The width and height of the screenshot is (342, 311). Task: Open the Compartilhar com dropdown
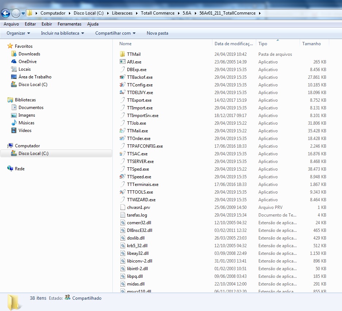coord(115,33)
